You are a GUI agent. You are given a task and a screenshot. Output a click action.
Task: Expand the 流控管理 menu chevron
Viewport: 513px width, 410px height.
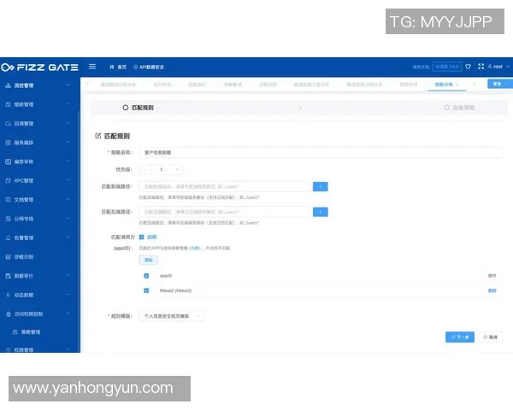[x=68, y=85]
